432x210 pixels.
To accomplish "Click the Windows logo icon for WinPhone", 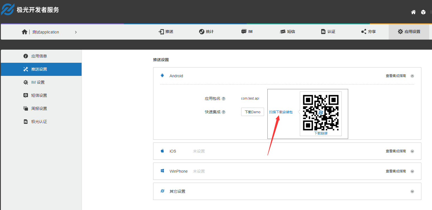I will [162, 171].
